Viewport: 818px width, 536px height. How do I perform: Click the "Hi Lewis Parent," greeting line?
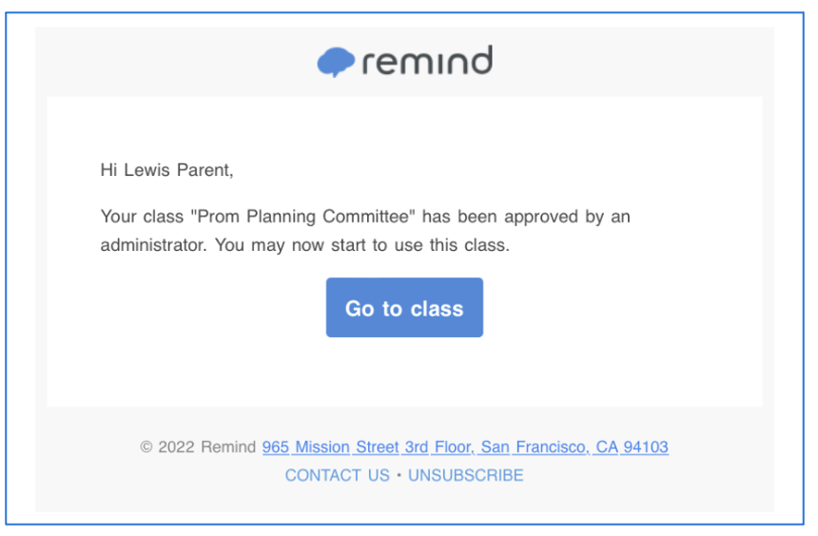click(x=166, y=171)
